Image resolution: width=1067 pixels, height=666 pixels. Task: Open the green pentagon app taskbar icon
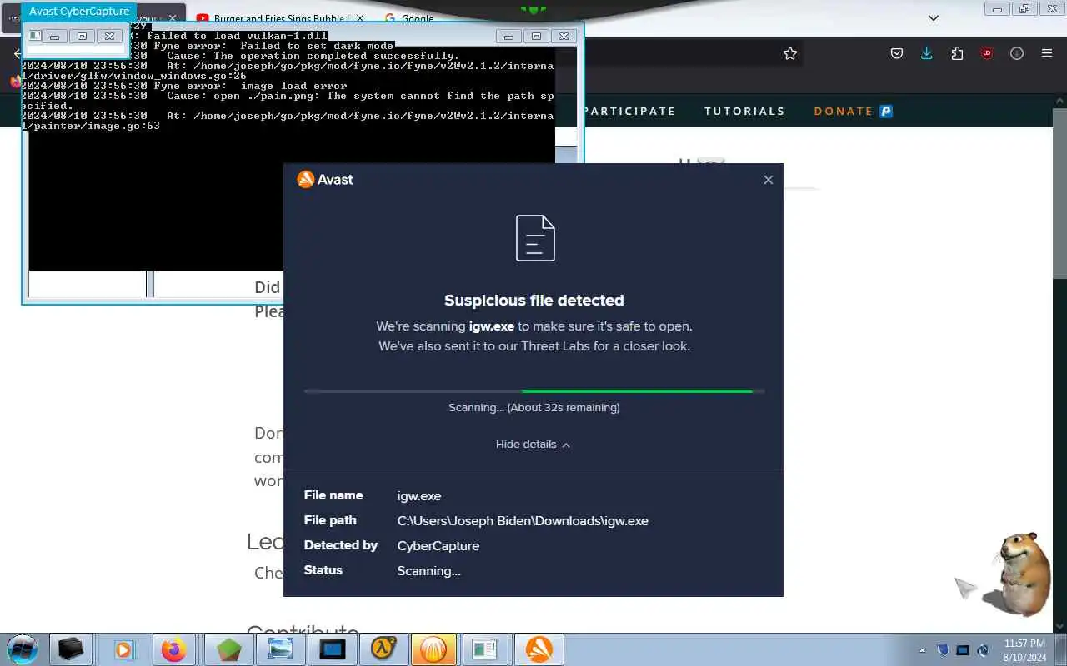(x=228, y=649)
